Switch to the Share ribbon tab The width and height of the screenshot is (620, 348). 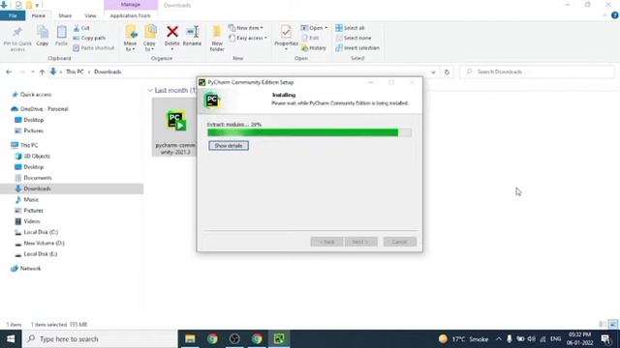click(65, 15)
